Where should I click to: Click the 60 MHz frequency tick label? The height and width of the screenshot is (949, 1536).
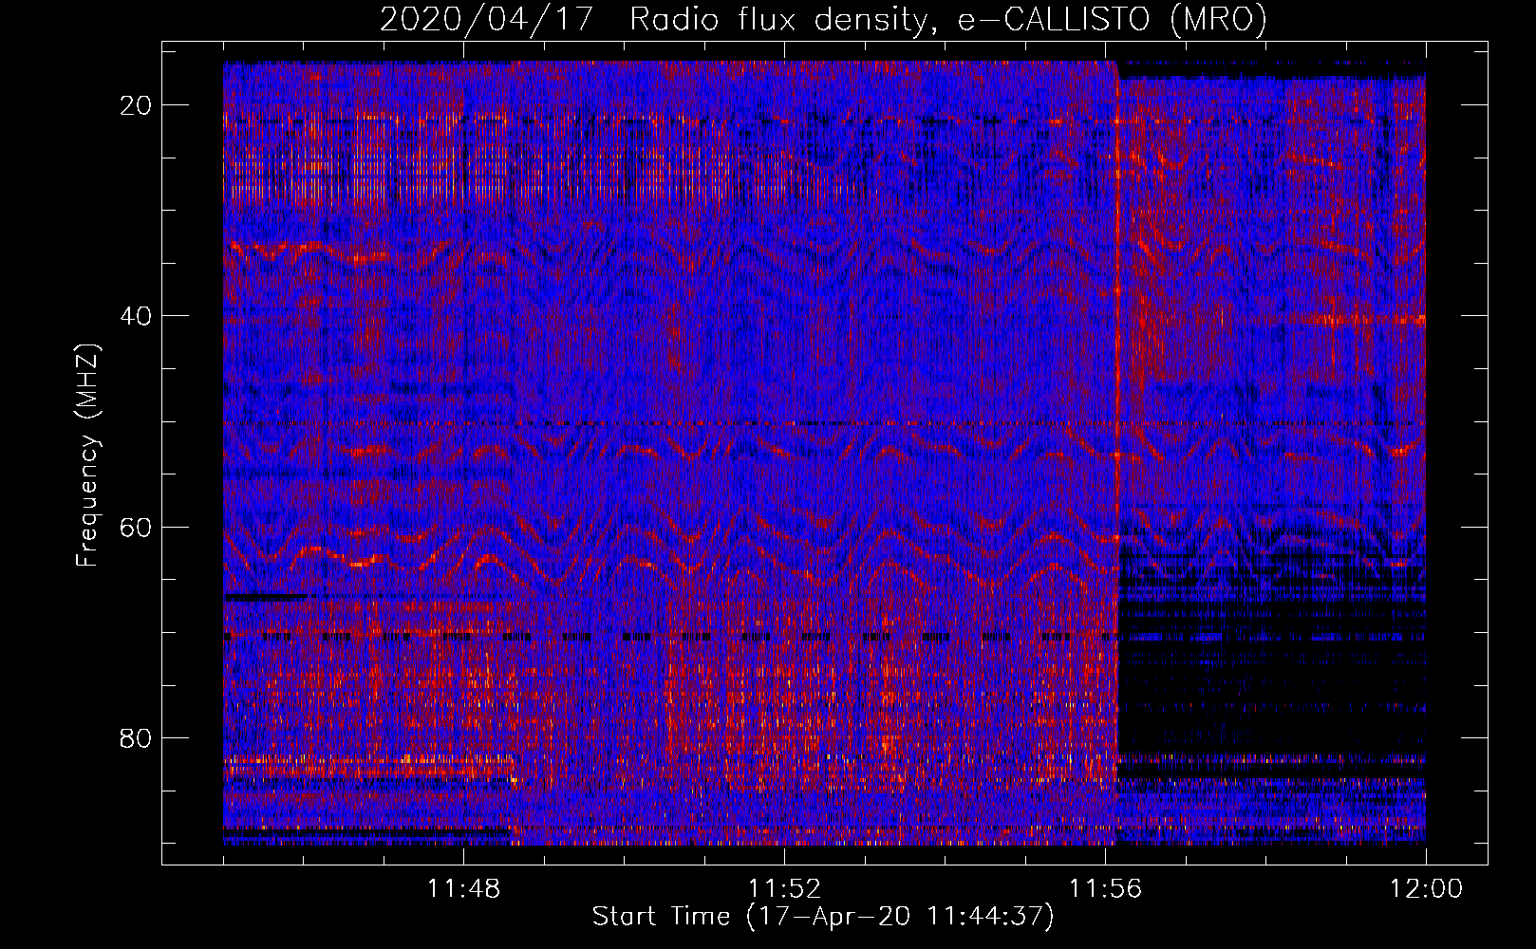pos(137,527)
